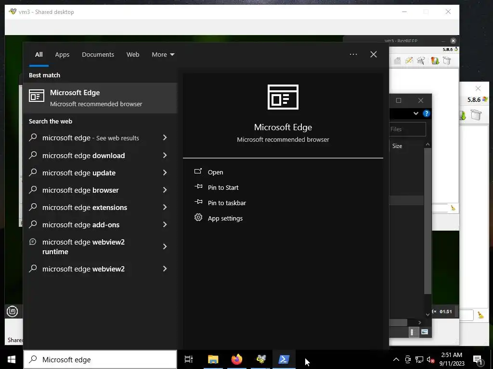Screen dimensions: 493x369
Task: Click the Meet Now tray icon
Action: tap(408, 359)
